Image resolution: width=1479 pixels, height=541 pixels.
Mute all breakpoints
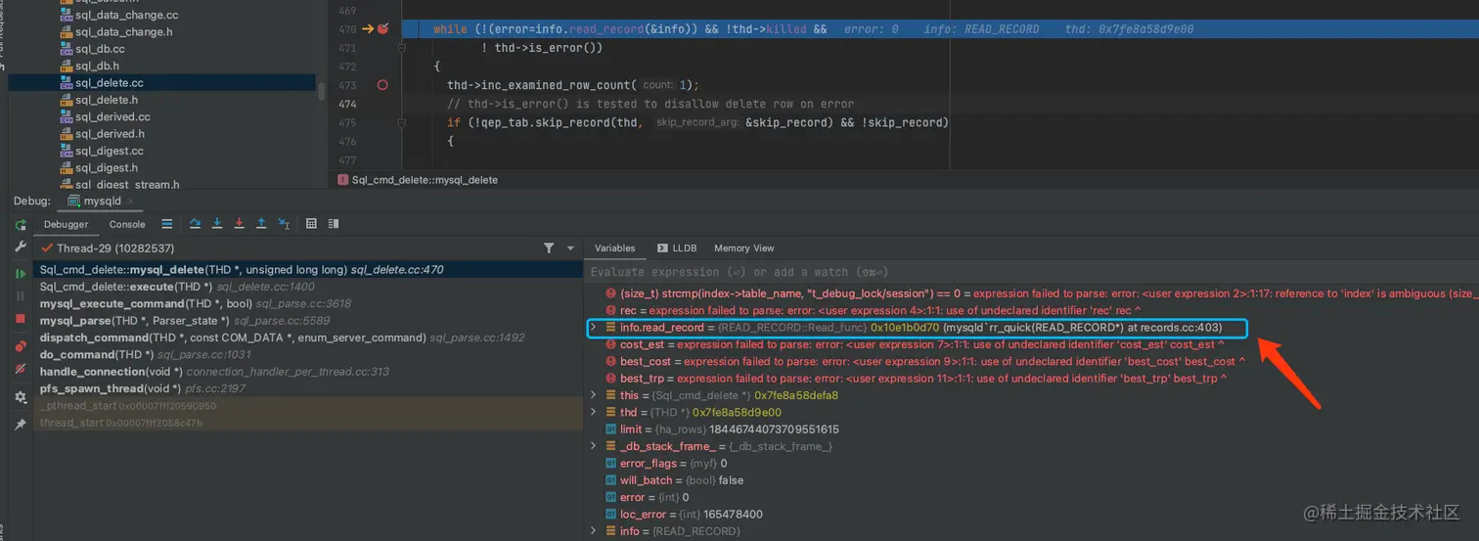[x=21, y=369]
